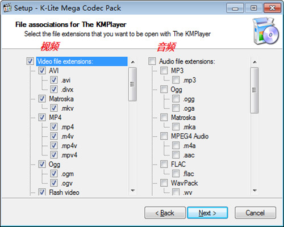Image resolution: width=284 pixels, height=227 pixels.
Task: Disable the .mkv extension checkbox
Action: point(54,108)
